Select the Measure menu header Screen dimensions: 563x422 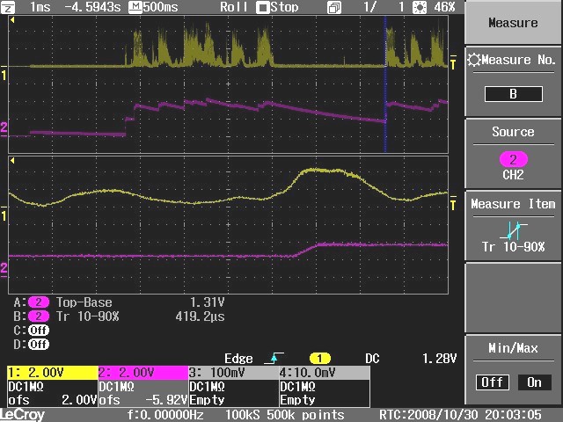pos(513,22)
